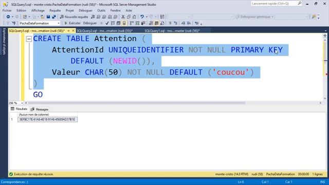The image size is (329, 185).
Task: Click the Copy icon in the toolbar
Action: pyautogui.click(x=129, y=17)
